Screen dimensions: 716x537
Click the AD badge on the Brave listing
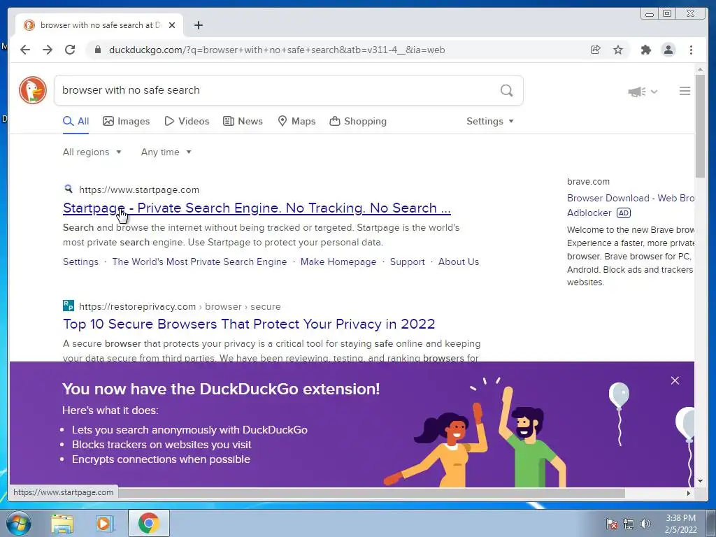623,213
